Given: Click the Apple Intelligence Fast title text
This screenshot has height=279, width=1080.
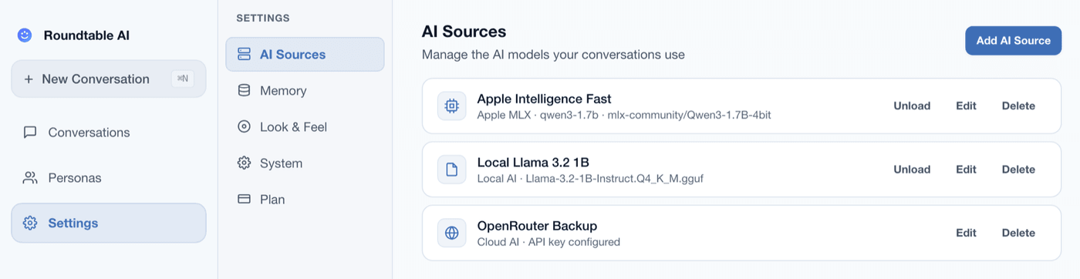Looking at the screenshot, I should 544,99.
